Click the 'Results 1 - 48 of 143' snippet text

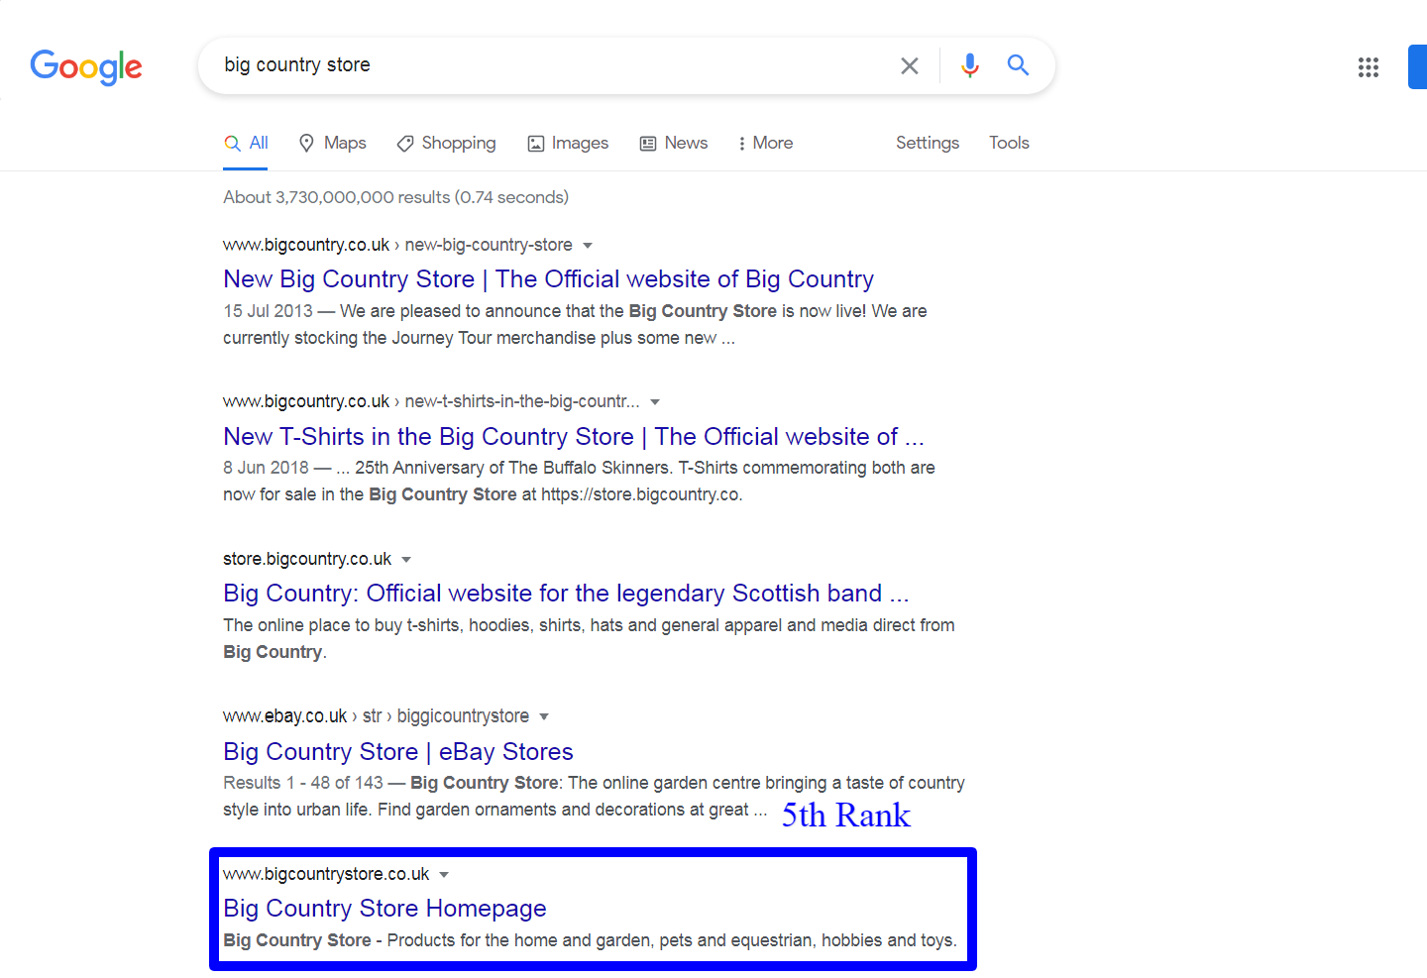click(x=302, y=783)
